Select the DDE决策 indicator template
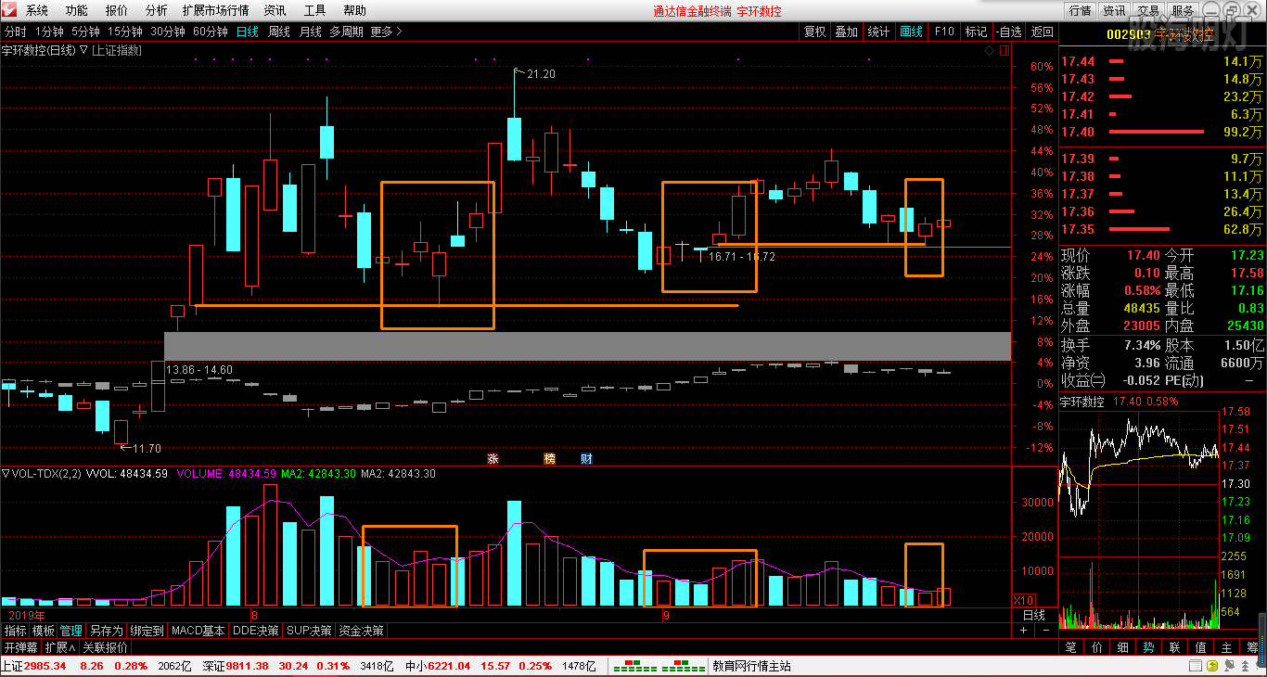The image size is (1267, 677). point(255,631)
